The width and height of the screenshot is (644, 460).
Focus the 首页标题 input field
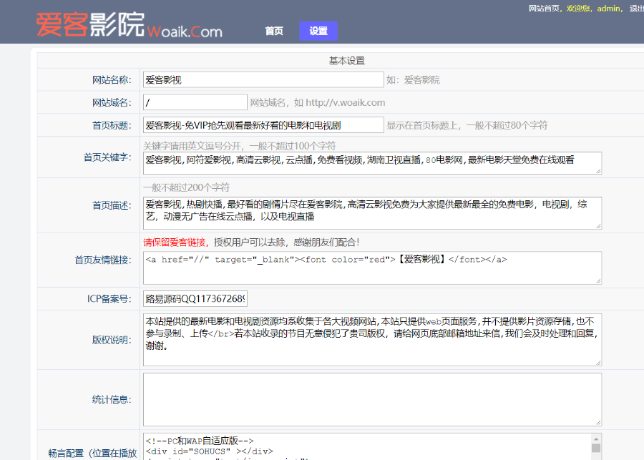(x=263, y=125)
